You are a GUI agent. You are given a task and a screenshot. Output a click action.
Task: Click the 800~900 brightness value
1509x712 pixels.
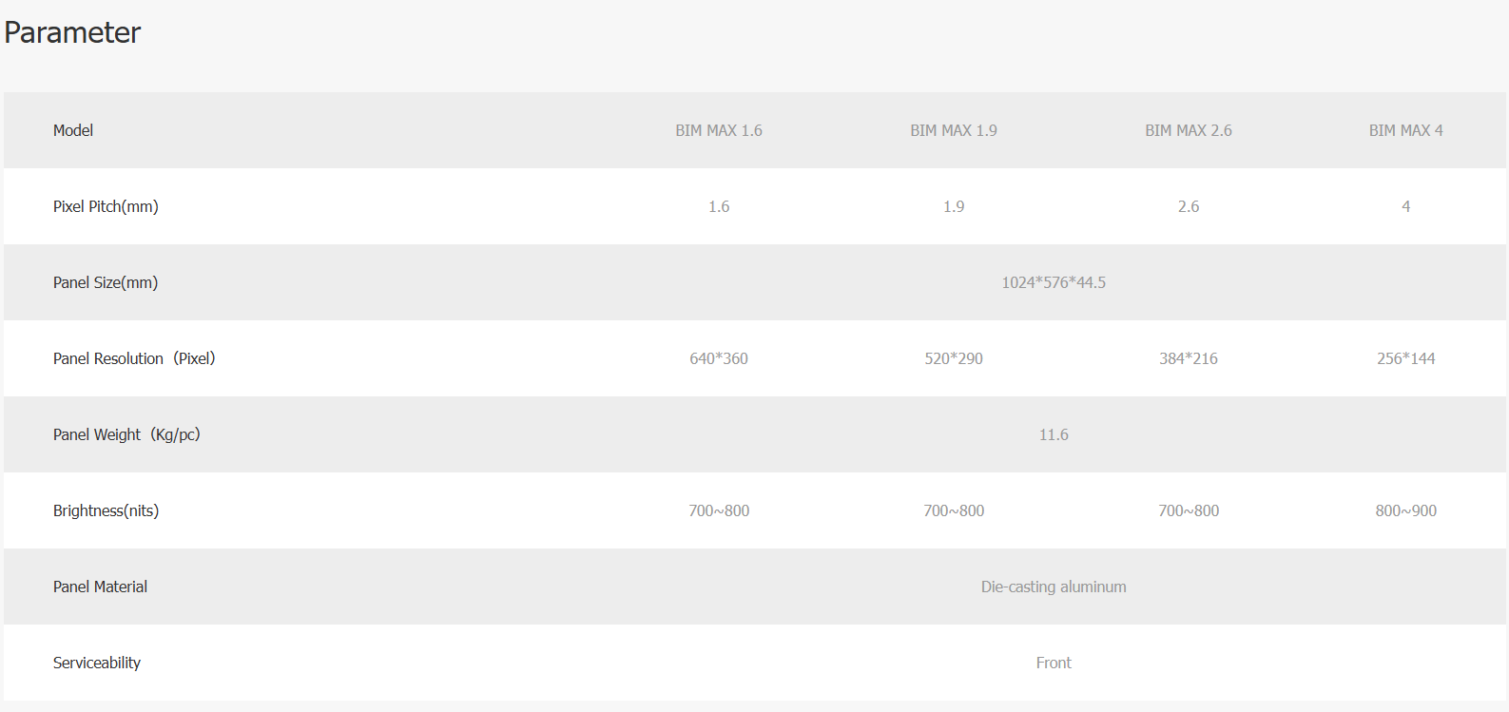point(1405,510)
